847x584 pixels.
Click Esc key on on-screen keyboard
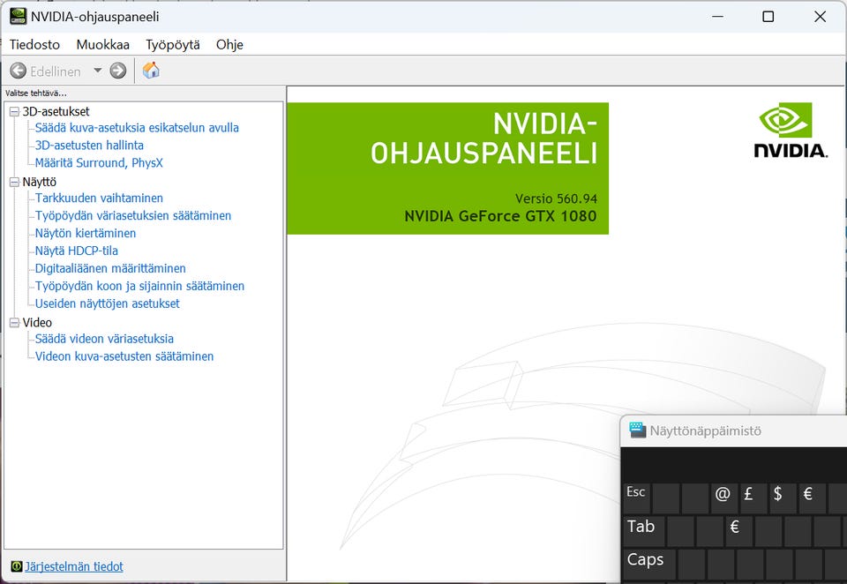tap(636, 498)
